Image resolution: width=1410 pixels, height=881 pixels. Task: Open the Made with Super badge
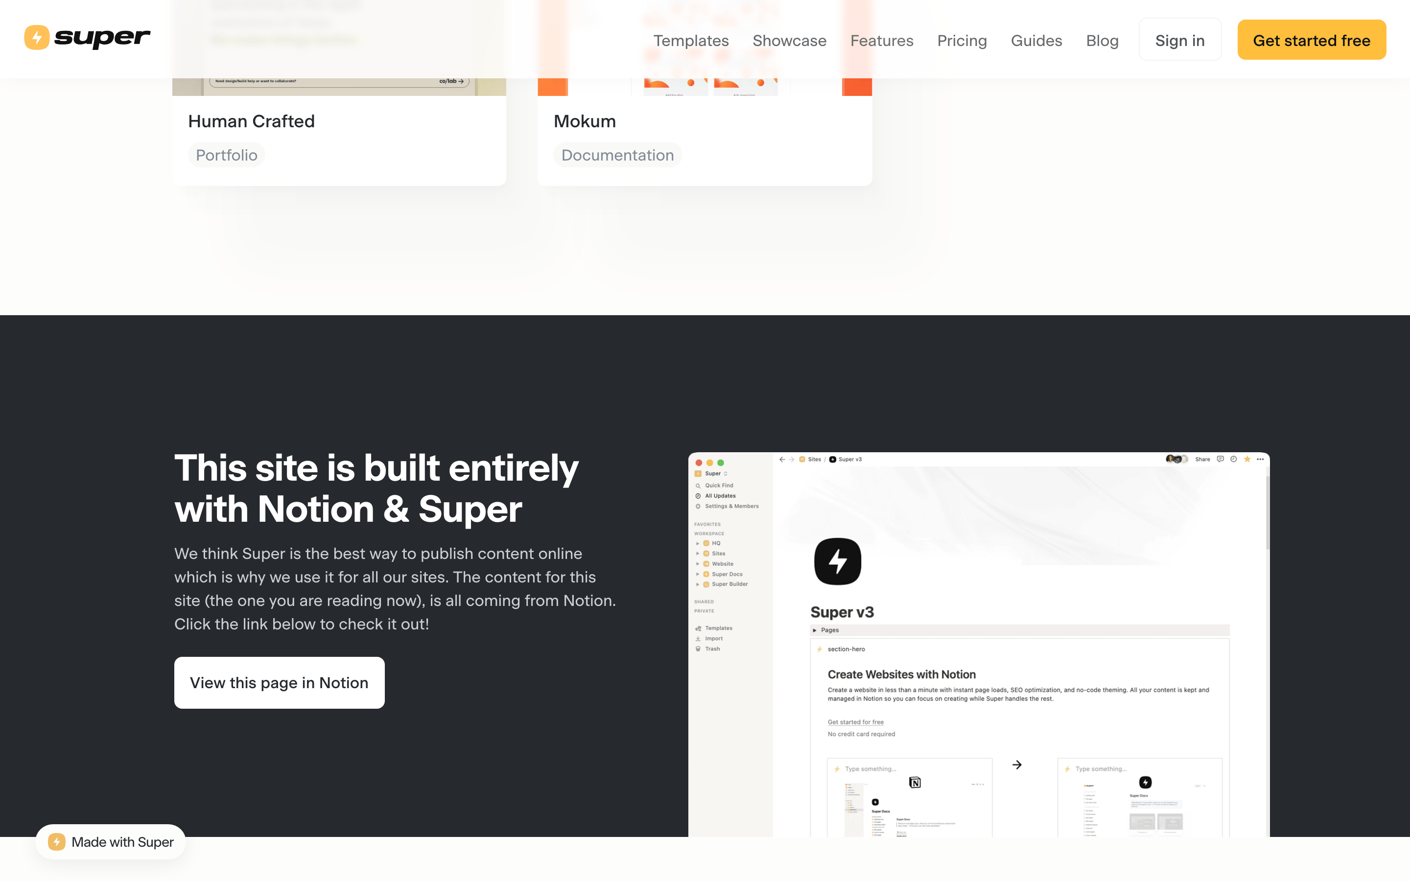point(111,841)
